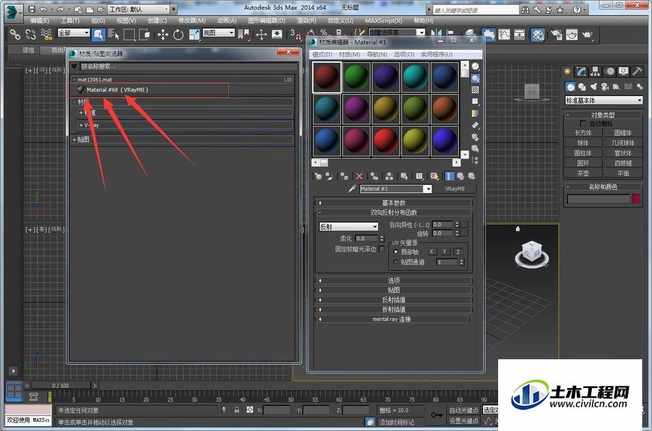This screenshot has height=431, width=652.
Task: Toggle the 自动关键点 button
Action: pyautogui.click(x=464, y=410)
